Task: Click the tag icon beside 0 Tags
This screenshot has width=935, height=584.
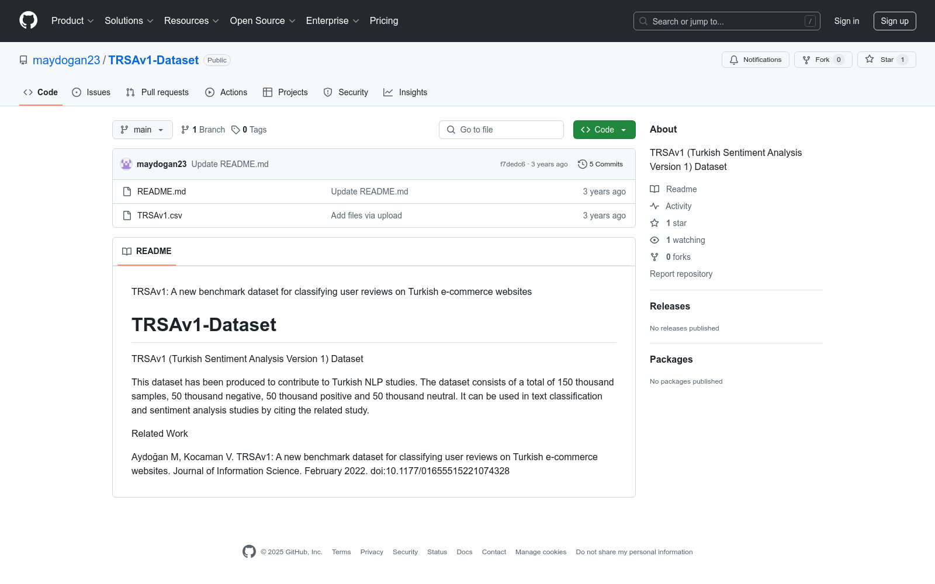Action: [236, 130]
